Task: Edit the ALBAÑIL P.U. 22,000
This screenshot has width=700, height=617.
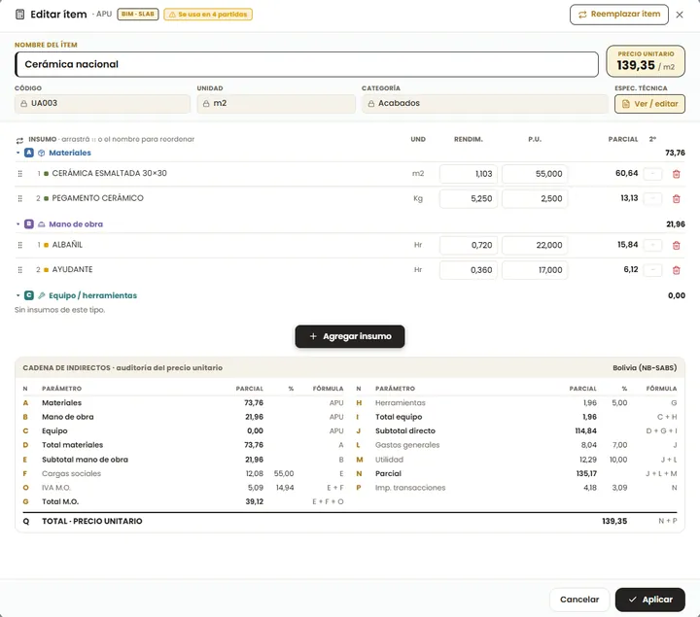Action: click(535, 246)
